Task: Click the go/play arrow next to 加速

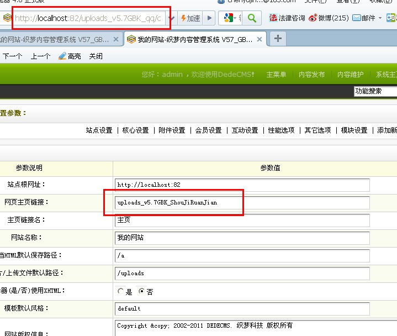Action: tap(209, 18)
